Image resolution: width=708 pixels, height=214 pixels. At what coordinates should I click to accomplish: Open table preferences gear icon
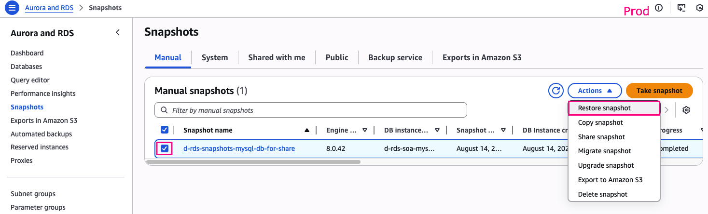[x=686, y=110]
